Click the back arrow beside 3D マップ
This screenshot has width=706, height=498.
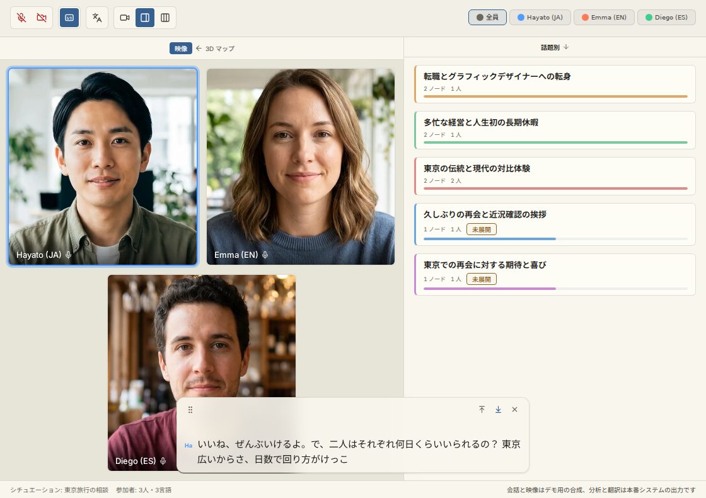coord(199,48)
